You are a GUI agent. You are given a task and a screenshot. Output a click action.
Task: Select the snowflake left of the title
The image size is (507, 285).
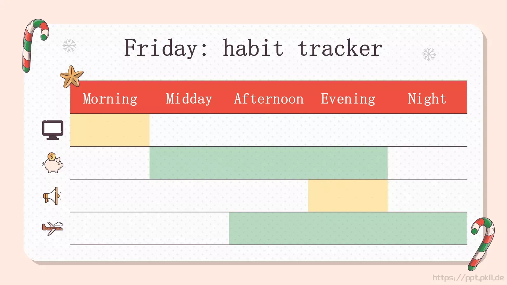[x=69, y=46]
